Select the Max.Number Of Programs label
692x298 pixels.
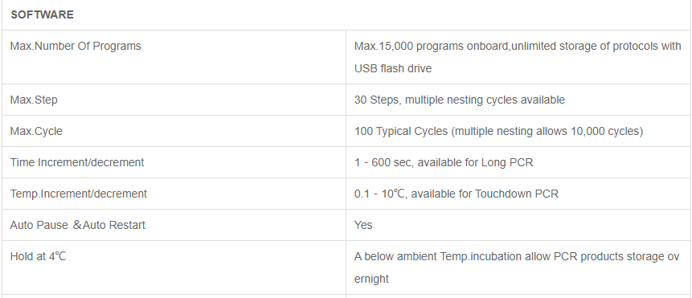[x=76, y=46]
